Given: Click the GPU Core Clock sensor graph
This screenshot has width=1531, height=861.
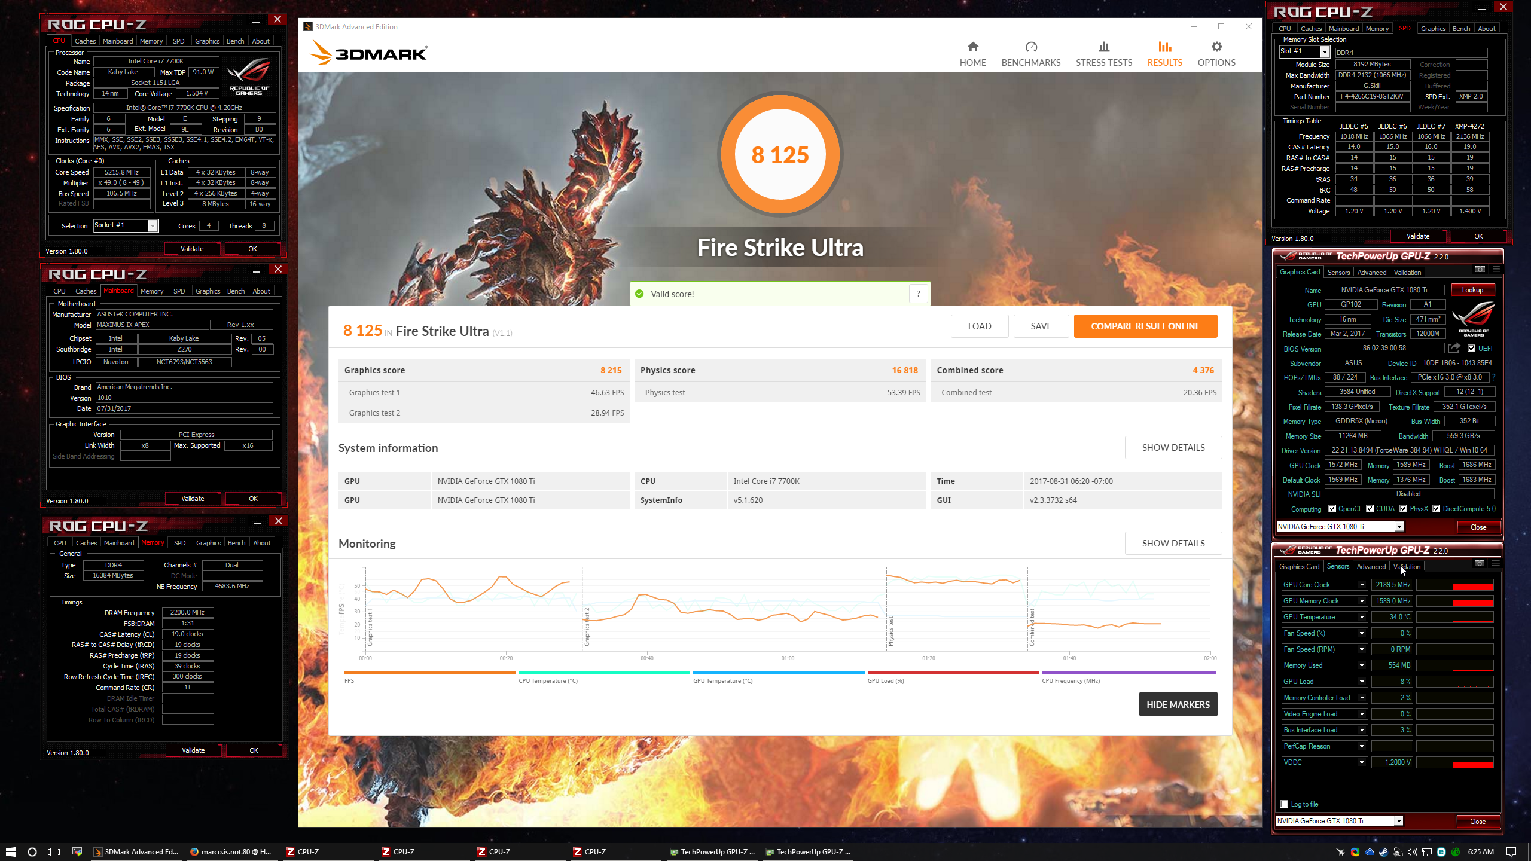Looking at the screenshot, I should pyautogui.click(x=1454, y=585).
